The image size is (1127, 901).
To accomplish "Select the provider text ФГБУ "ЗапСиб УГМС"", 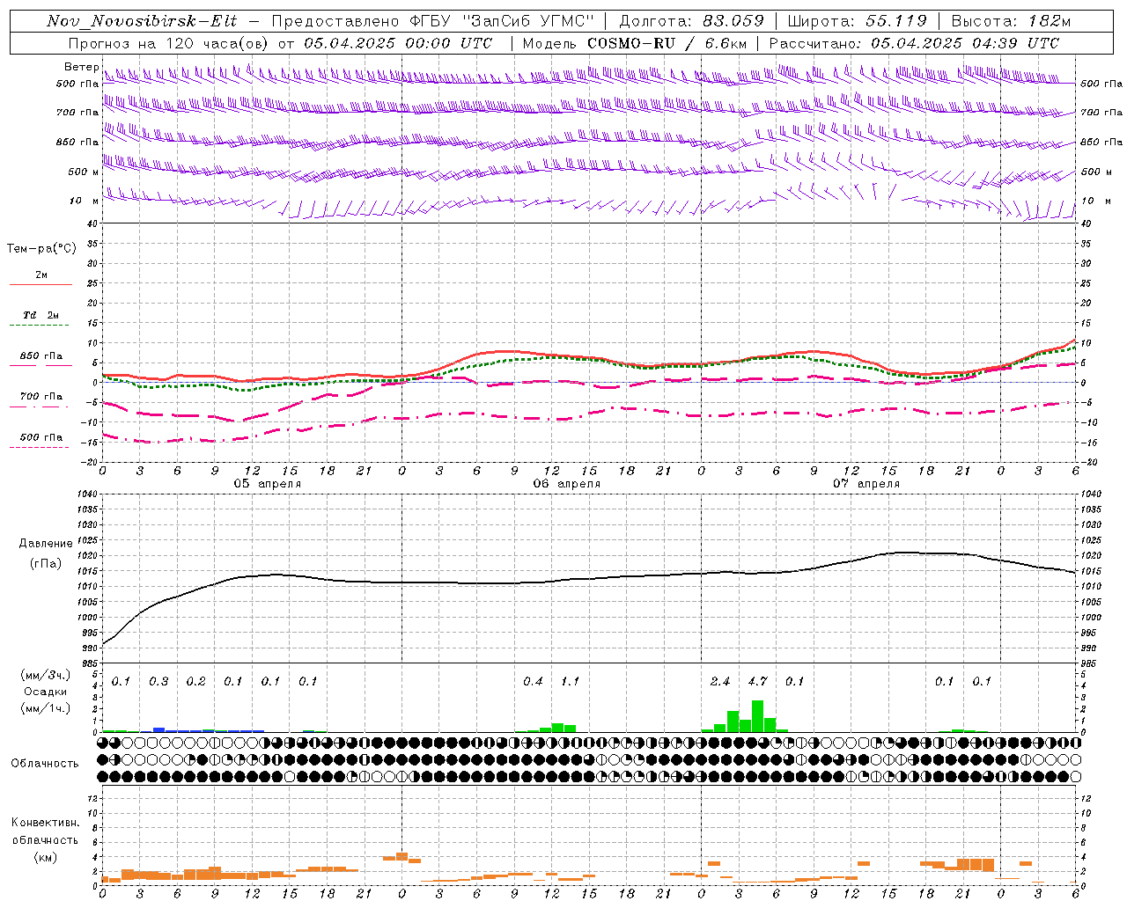I will (x=502, y=21).
